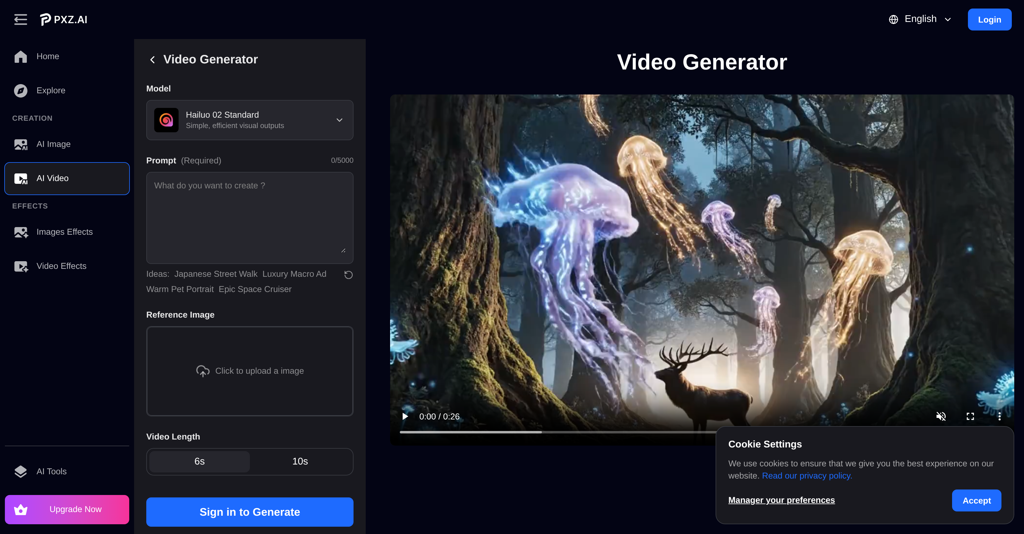Screen dimensions: 1024x534
Task: Play the jellyfish forest preview video
Action: 405,416
